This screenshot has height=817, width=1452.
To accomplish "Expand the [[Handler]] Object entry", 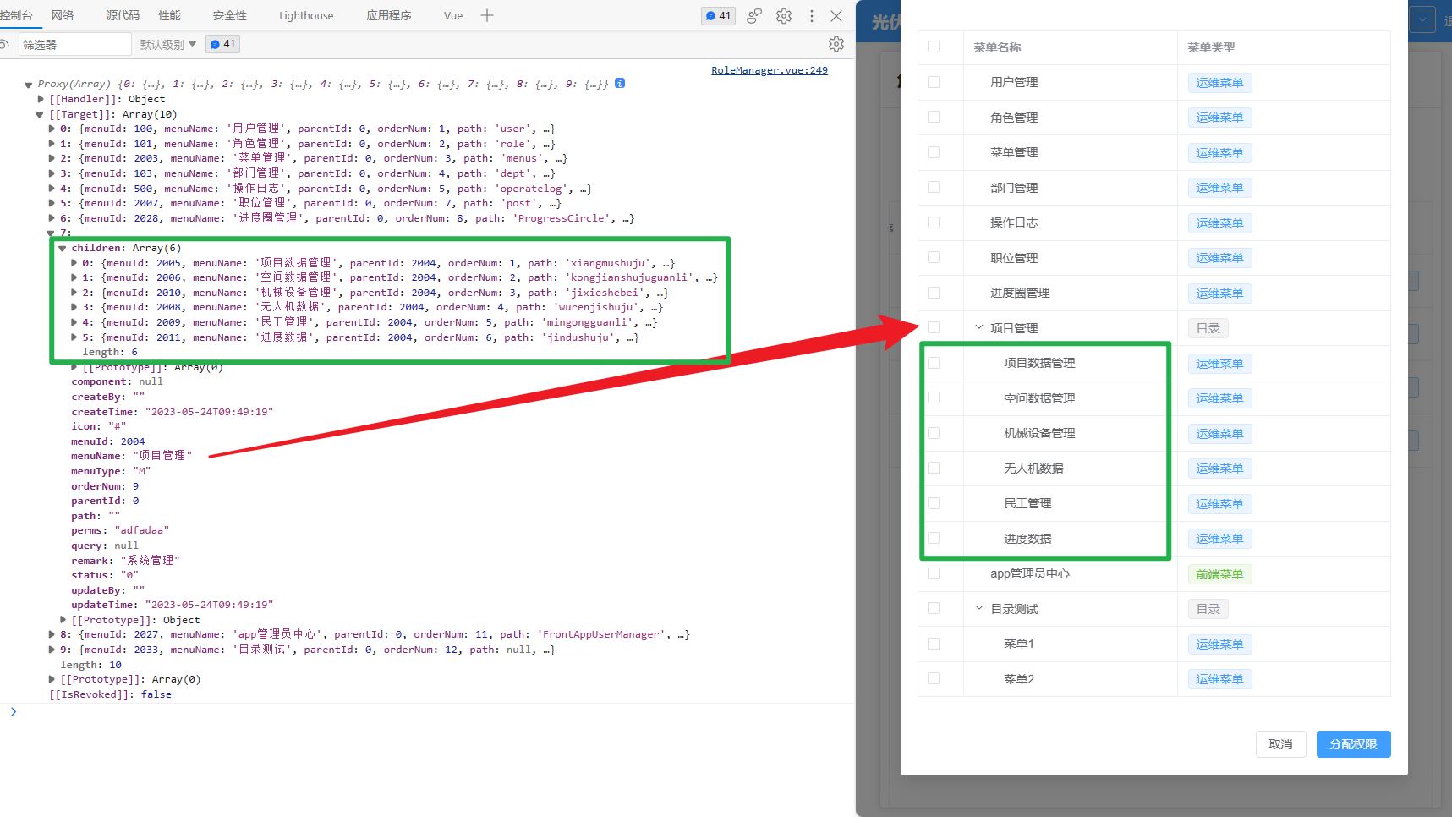I will coord(41,99).
